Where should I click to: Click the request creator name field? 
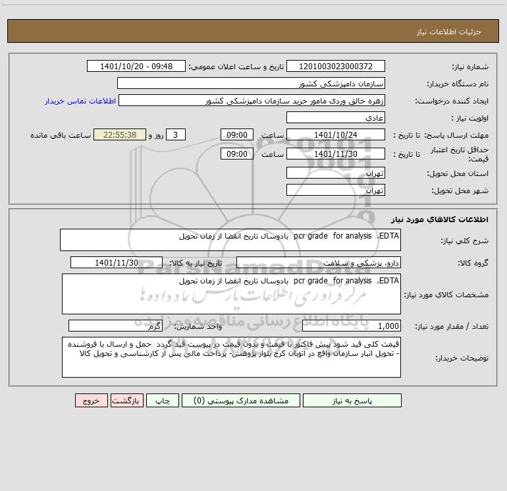[x=252, y=100]
